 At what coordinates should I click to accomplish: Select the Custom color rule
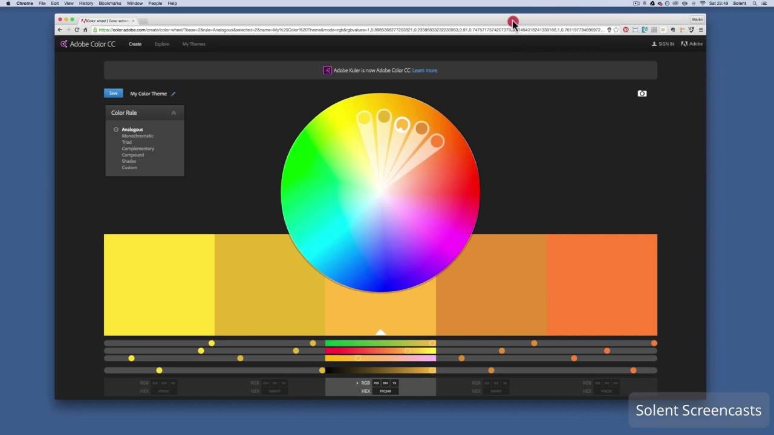129,167
